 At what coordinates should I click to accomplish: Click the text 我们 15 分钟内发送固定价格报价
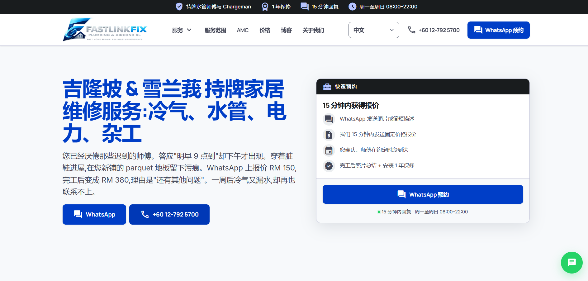378,134
